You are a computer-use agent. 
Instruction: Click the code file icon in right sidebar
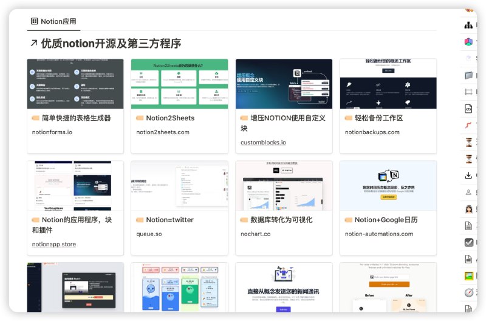coord(468,109)
